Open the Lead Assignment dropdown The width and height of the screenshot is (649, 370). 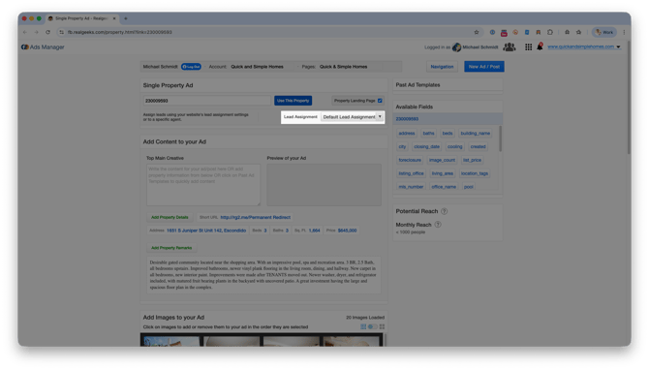353,117
